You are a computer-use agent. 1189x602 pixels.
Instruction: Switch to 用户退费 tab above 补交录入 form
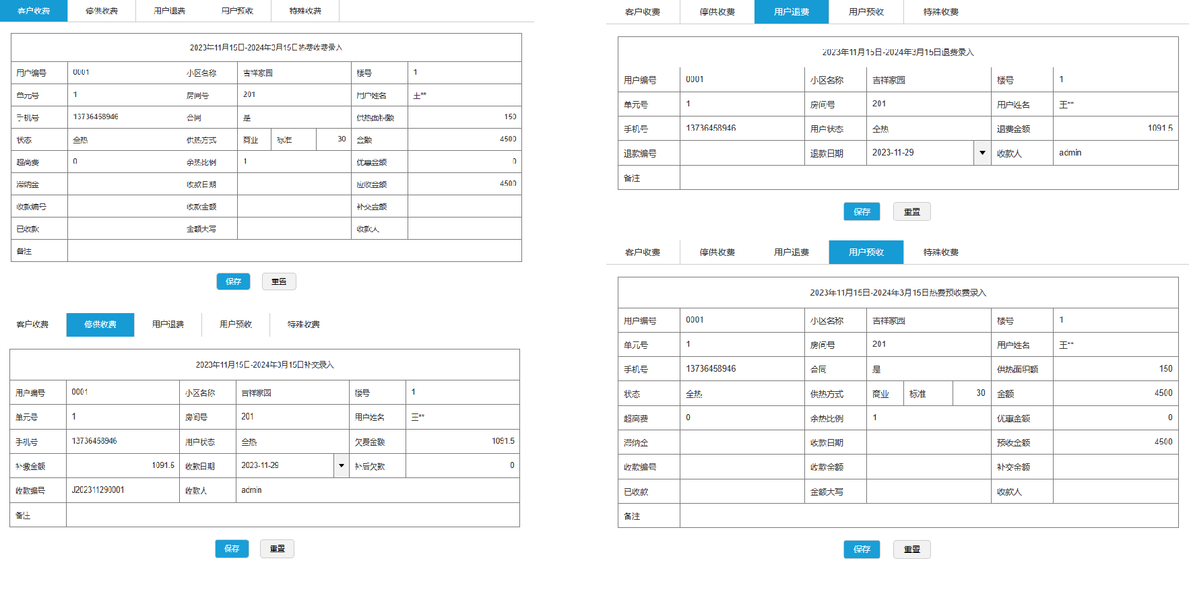[168, 325]
